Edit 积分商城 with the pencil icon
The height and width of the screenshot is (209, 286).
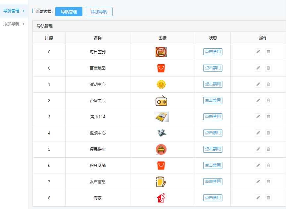coord(258,166)
